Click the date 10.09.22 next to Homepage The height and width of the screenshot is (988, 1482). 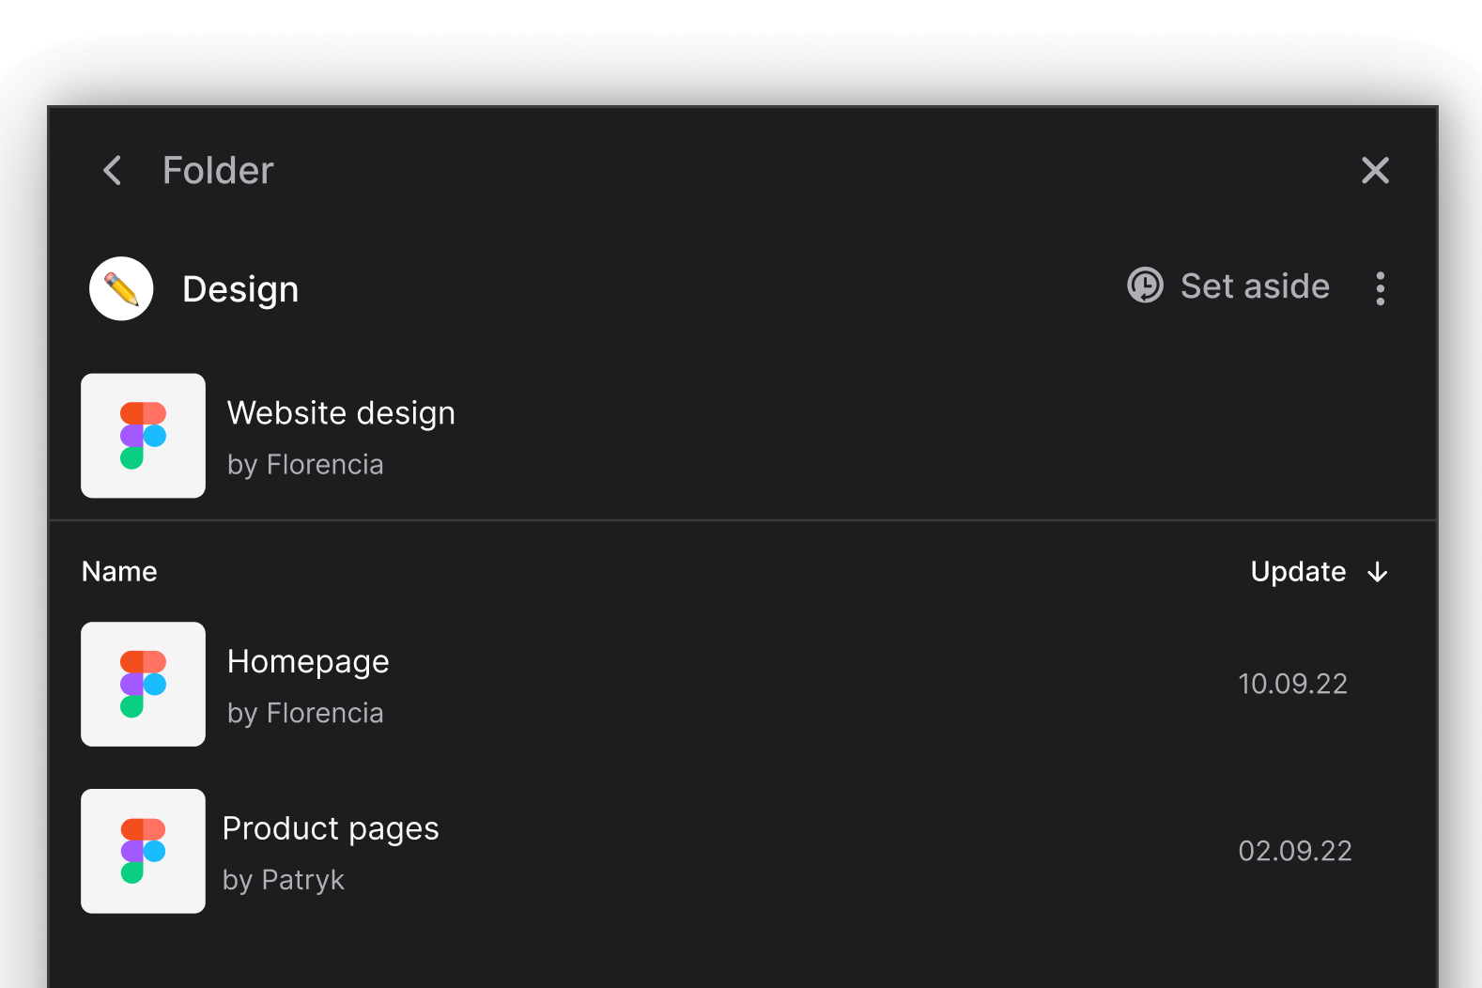[1292, 684]
